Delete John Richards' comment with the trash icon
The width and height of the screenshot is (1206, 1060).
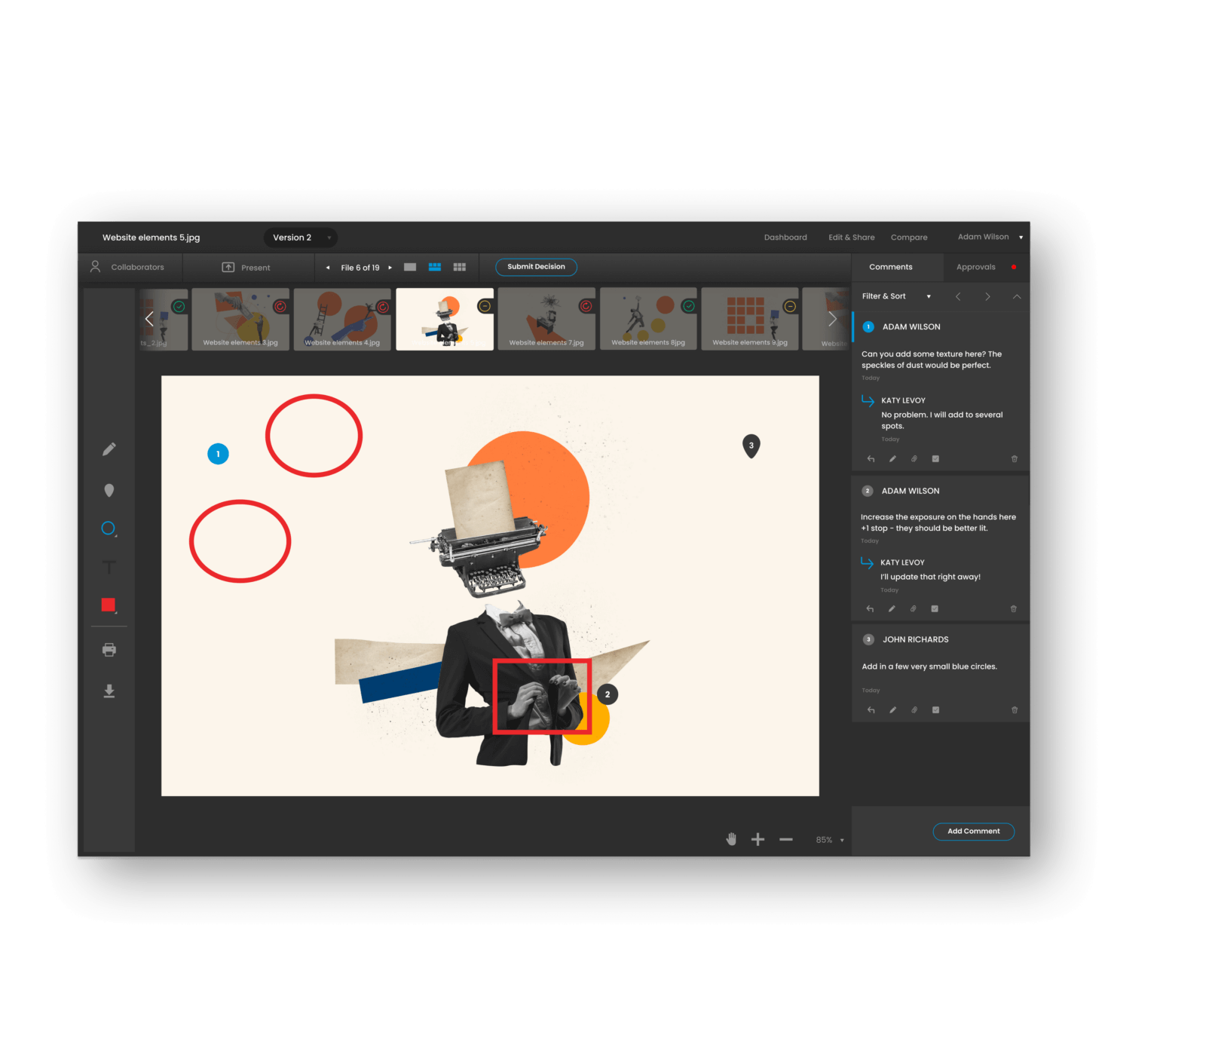tap(1014, 709)
